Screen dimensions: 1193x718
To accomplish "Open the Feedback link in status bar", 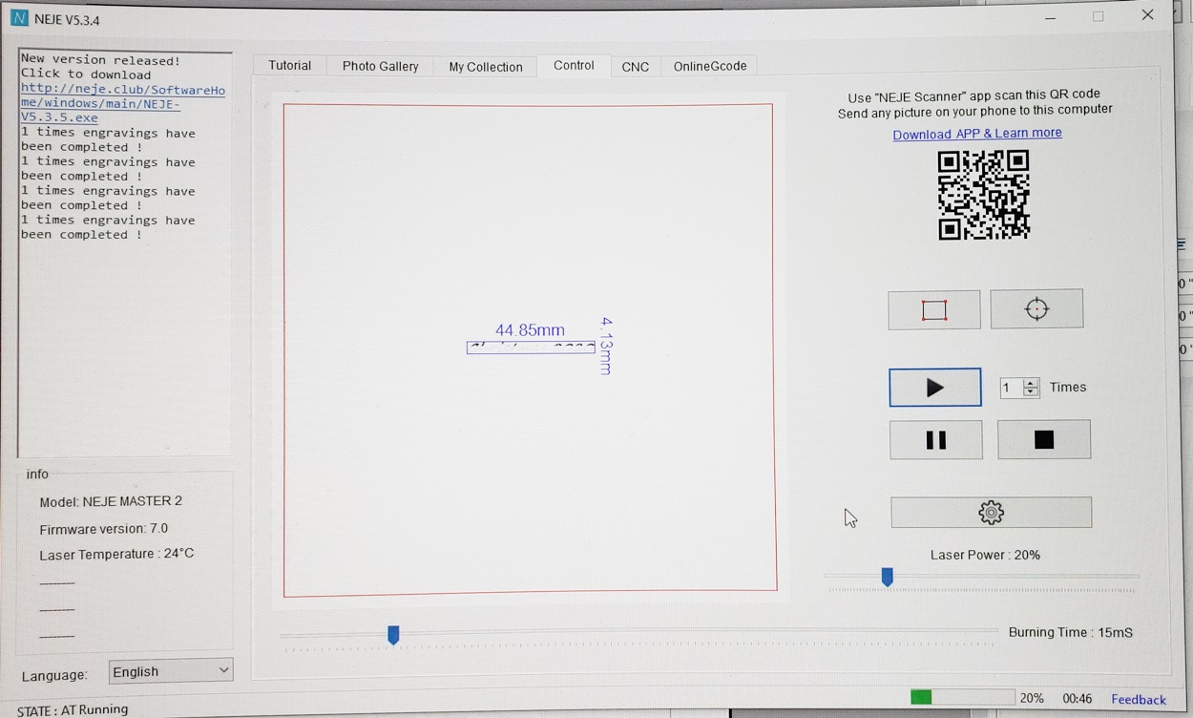I will click(1138, 700).
